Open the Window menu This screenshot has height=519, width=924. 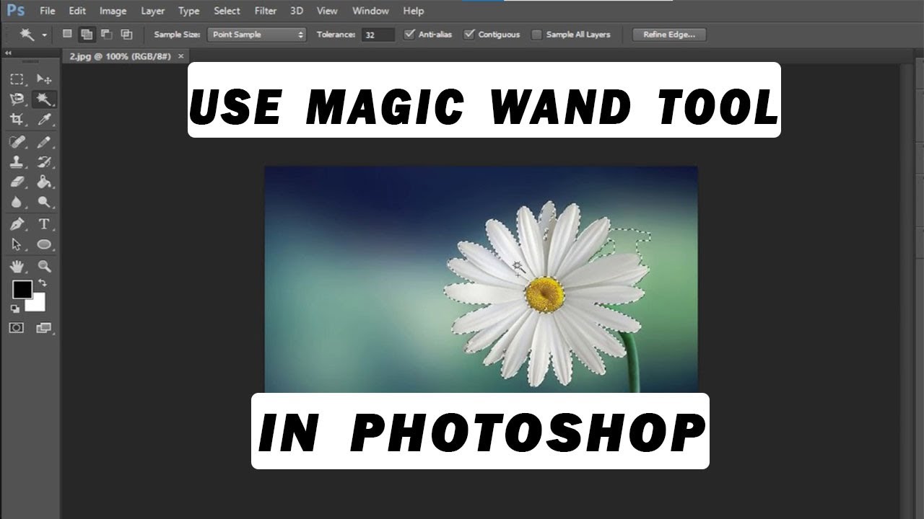pos(370,11)
